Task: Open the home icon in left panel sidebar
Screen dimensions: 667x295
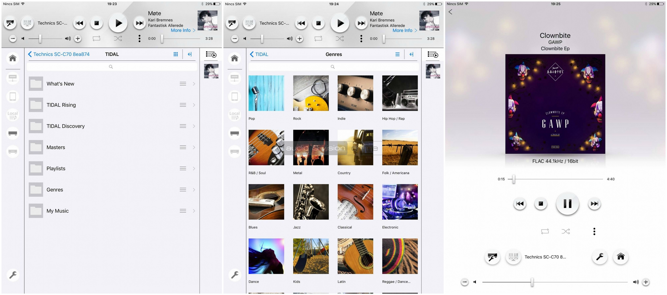Action: [13, 58]
